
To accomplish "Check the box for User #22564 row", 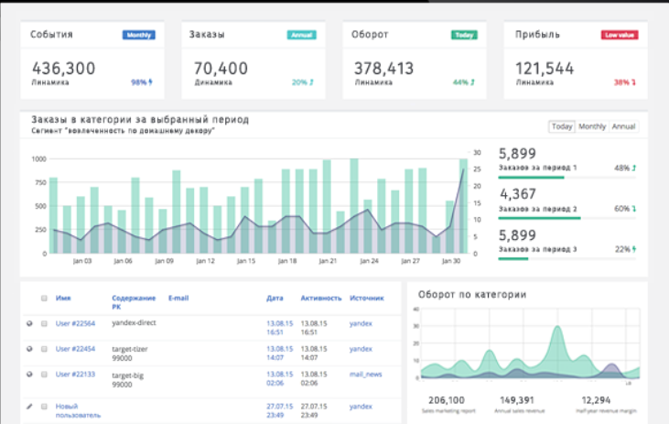I will [43, 323].
